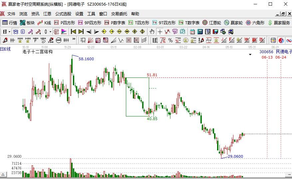Click the colored grid table icon
Screen dimensions: 292x179
(273, 40)
